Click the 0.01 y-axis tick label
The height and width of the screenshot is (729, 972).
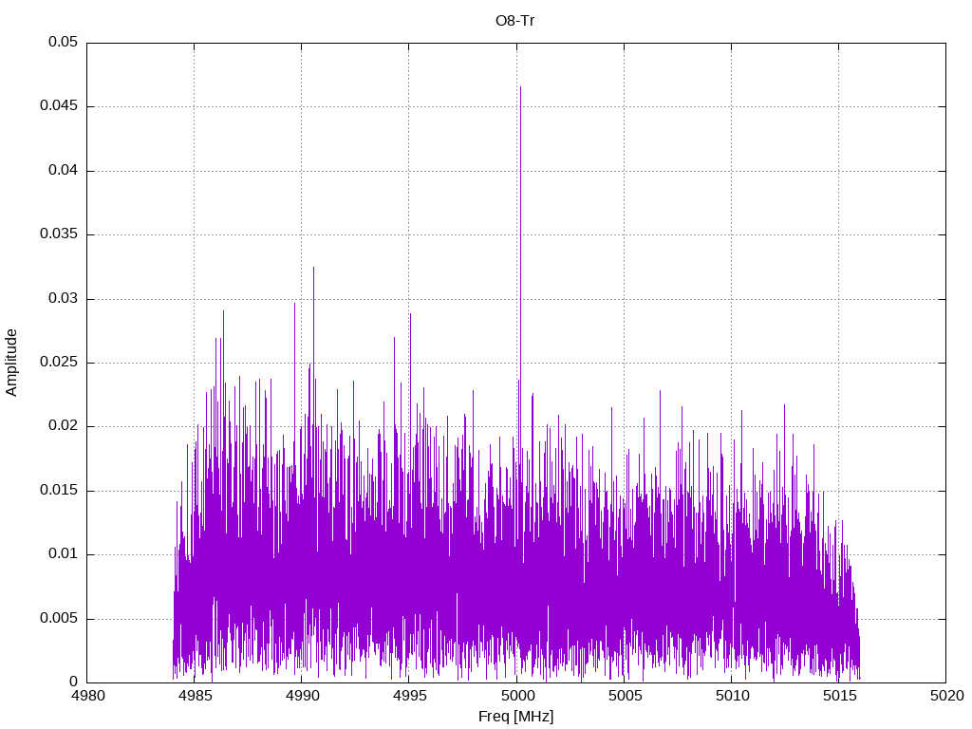64,554
